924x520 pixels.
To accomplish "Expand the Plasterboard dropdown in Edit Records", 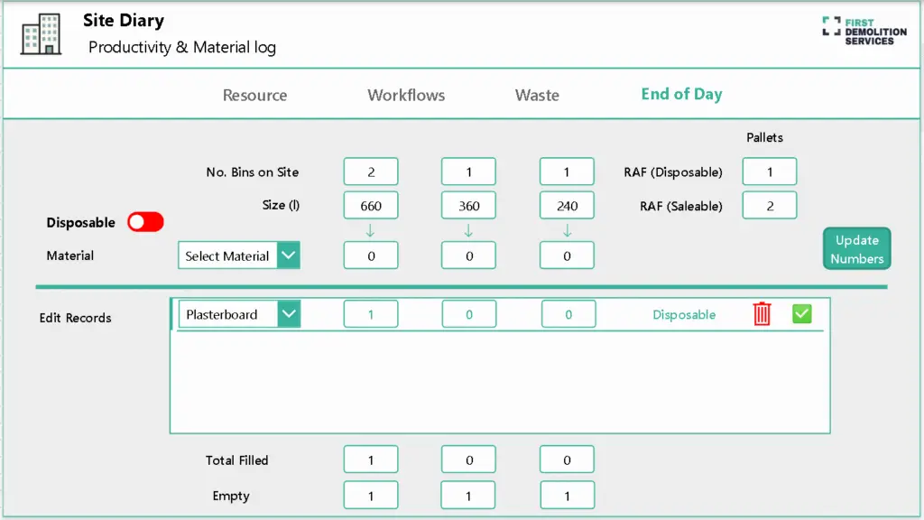I will click(x=288, y=314).
